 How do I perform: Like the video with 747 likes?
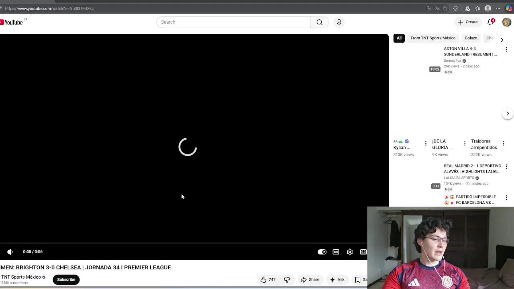(x=268, y=280)
